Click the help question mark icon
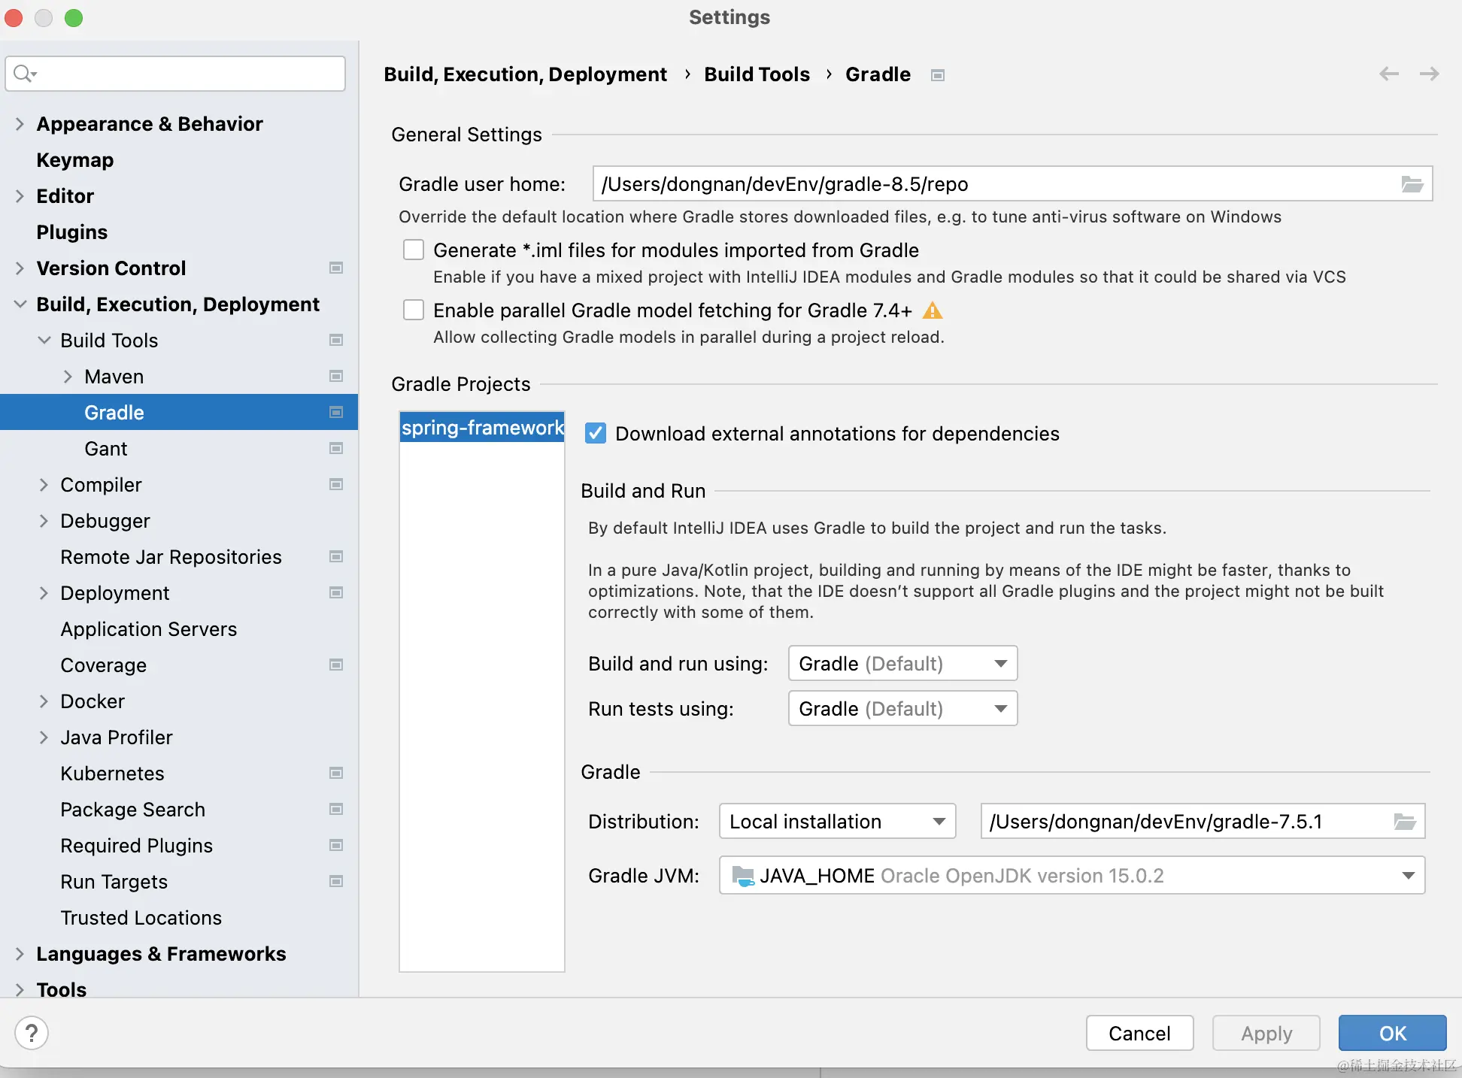The height and width of the screenshot is (1078, 1462). coord(32,1033)
